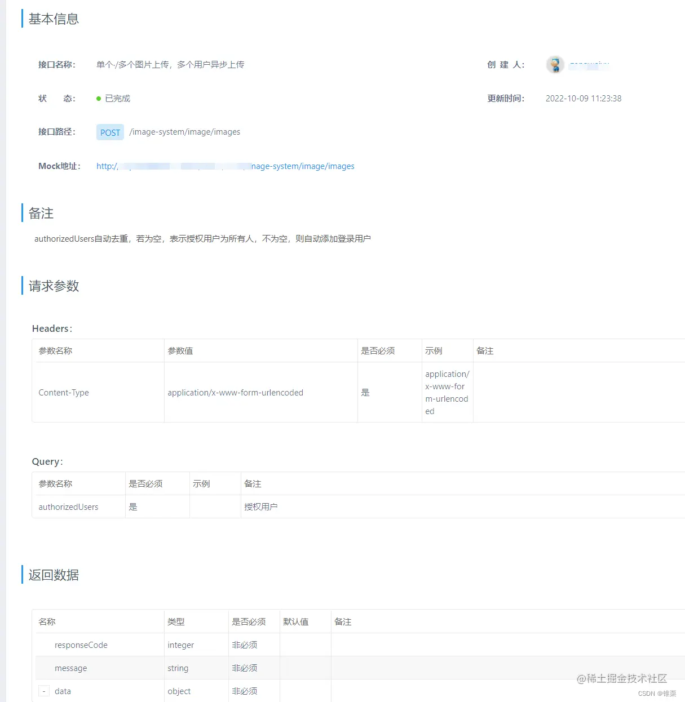Click the blue POST method badge
The height and width of the screenshot is (702, 685).
tap(109, 132)
